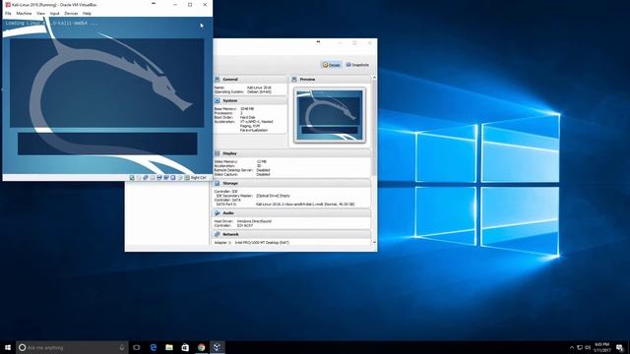The width and height of the screenshot is (630, 354).
Task: Click the 'ICH AC97' audio controller value
Action: click(x=245, y=225)
